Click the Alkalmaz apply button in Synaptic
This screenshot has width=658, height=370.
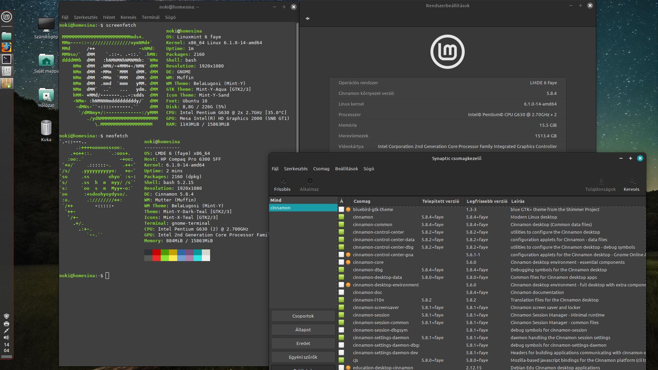click(309, 185)
